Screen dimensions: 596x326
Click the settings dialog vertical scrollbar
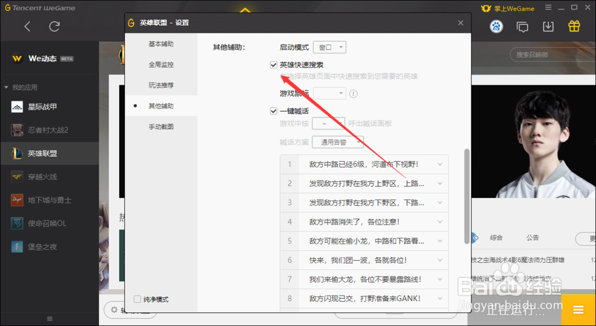[467, 196]
